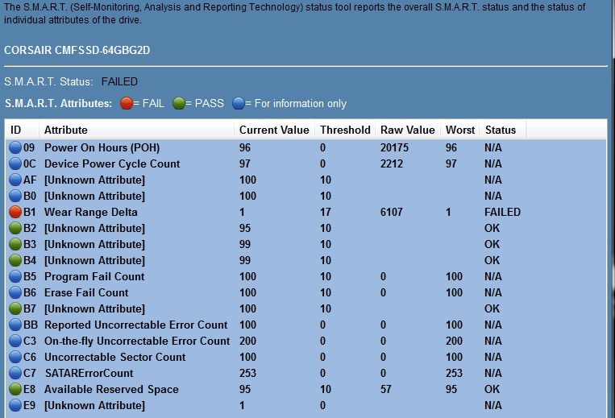615x418 pixels.
Task: Click the raw value 6107
Action: (392, 212)
